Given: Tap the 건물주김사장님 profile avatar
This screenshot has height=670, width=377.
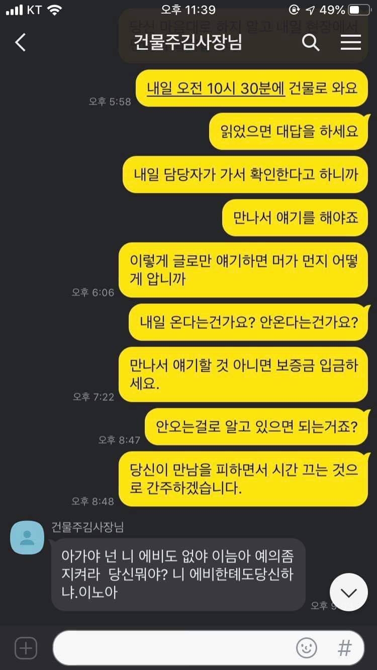Looking at the screenshot, I should 27,537.
